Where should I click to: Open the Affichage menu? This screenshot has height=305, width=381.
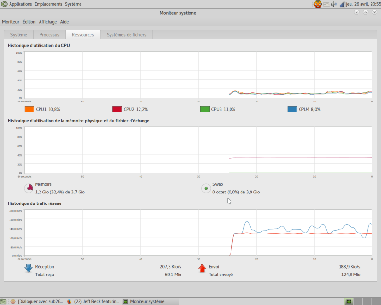(x=48, y=22)
